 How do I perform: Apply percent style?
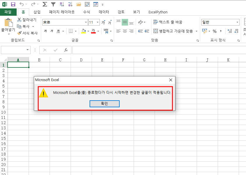214,31
